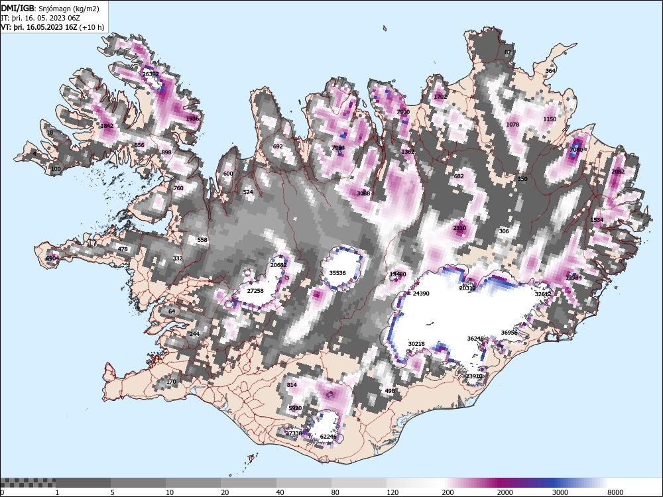663x497 pixels.
Task: Select the 5920 snow value
Action: (x=295, y=408)
